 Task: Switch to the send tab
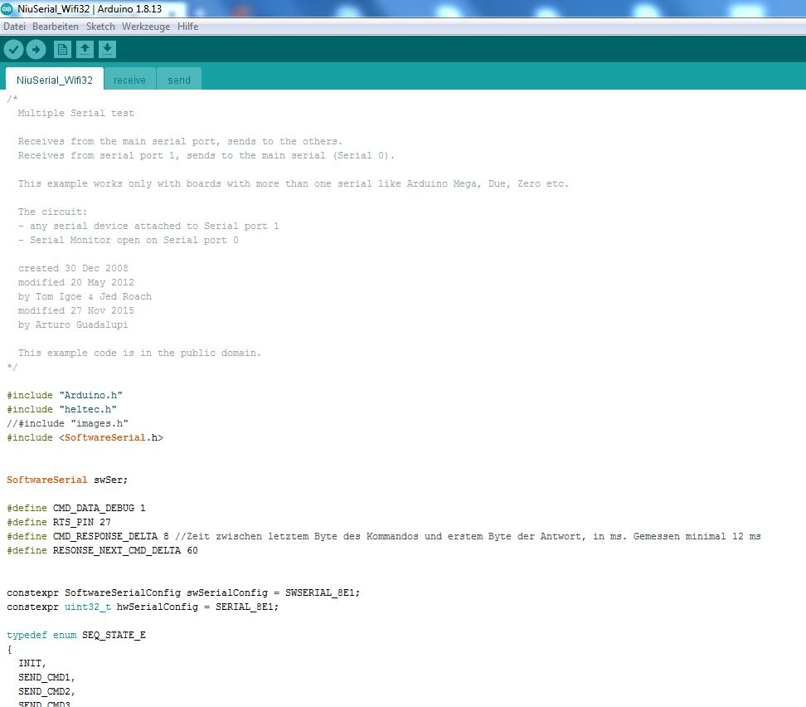point(179,80)
